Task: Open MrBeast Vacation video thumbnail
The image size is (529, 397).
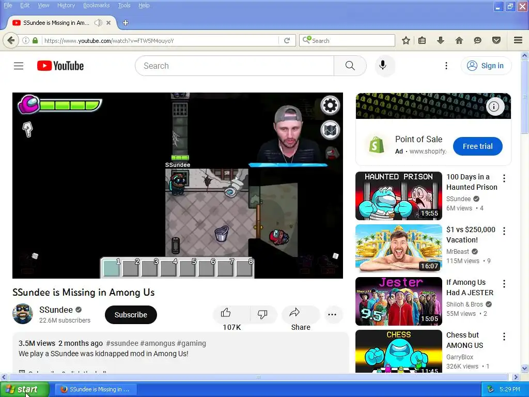Action: click(x=399, y=249)
